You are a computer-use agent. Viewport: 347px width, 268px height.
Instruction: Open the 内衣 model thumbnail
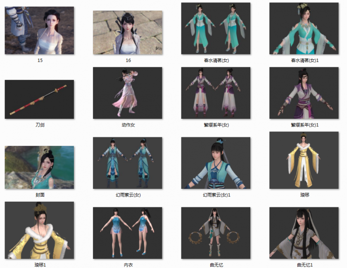click(x=128, y=233)
